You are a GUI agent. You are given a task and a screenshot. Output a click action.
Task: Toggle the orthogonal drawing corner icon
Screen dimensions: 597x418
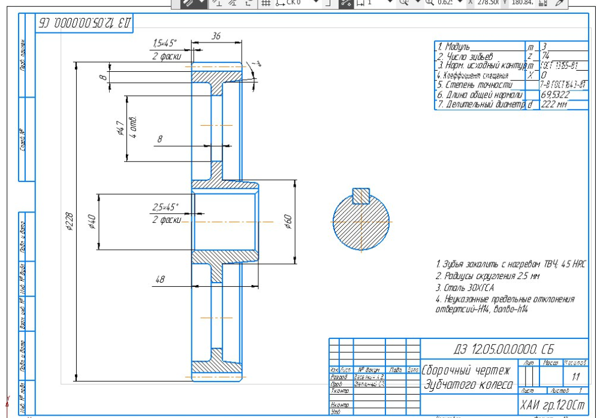pyautogui.click(x=328, y=2)
